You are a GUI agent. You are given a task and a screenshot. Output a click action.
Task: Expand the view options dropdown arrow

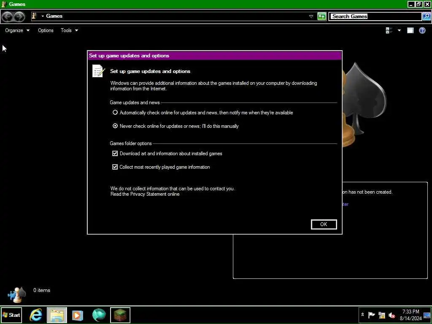click(399, 30)
